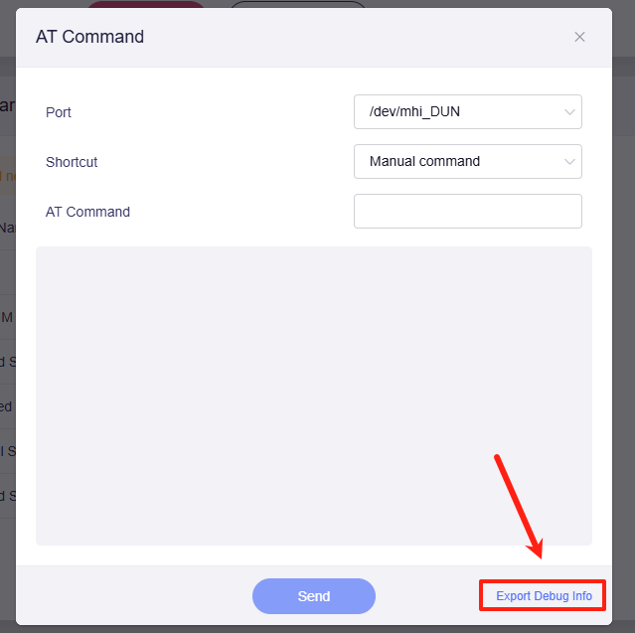
Task: Focus the AT Command text input
Action: [467, 211]
